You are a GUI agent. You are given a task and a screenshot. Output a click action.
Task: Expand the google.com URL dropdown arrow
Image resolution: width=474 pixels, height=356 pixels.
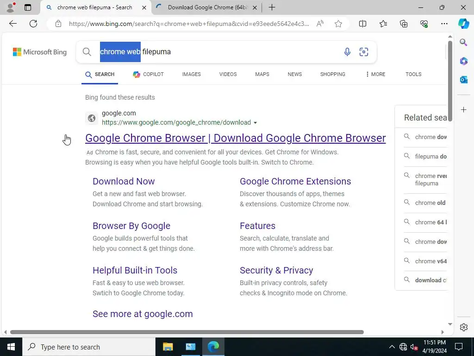click(x=255, y=122)
